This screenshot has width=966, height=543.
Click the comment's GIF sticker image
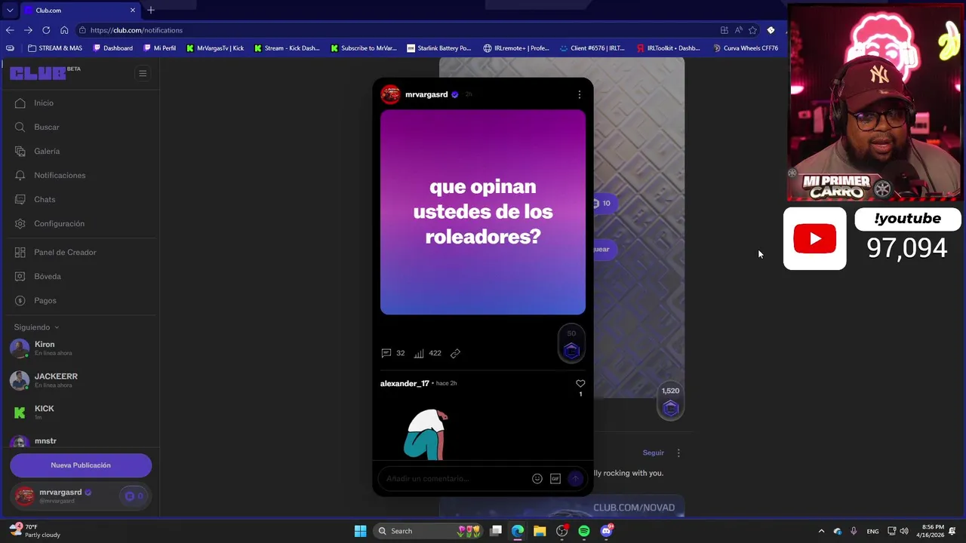pos(426,434)
